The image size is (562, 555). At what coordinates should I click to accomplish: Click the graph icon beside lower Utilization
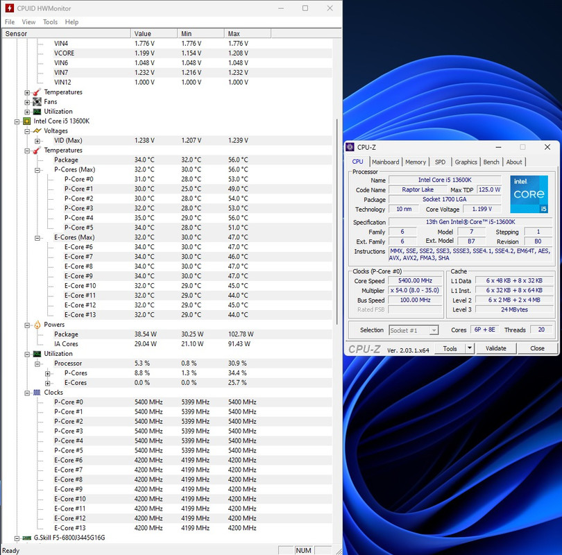tap(37, 354)
